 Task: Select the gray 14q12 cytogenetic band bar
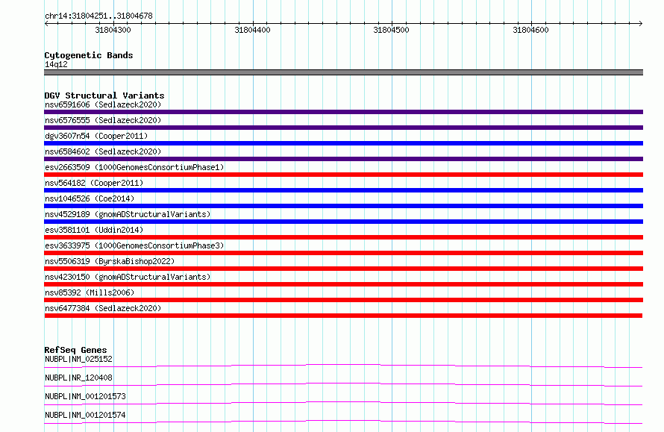coord(343,72)
